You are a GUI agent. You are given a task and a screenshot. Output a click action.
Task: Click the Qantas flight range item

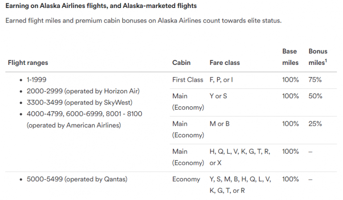click(77, 179)
